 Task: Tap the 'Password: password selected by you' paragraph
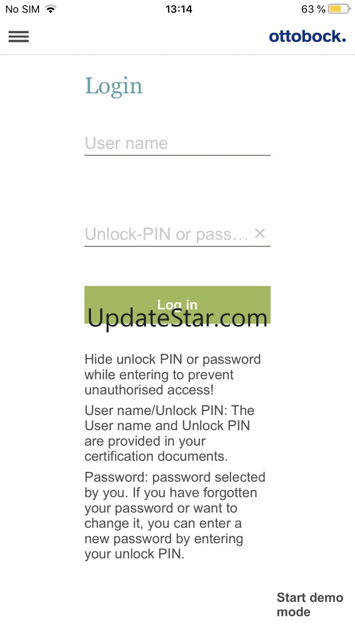pyautogui.click(x=175, y=516)
